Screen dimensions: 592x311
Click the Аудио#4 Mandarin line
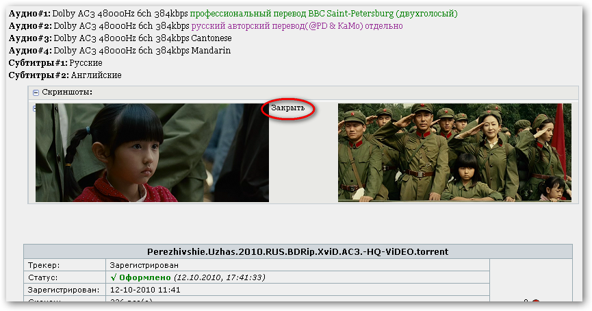(119, 50)
